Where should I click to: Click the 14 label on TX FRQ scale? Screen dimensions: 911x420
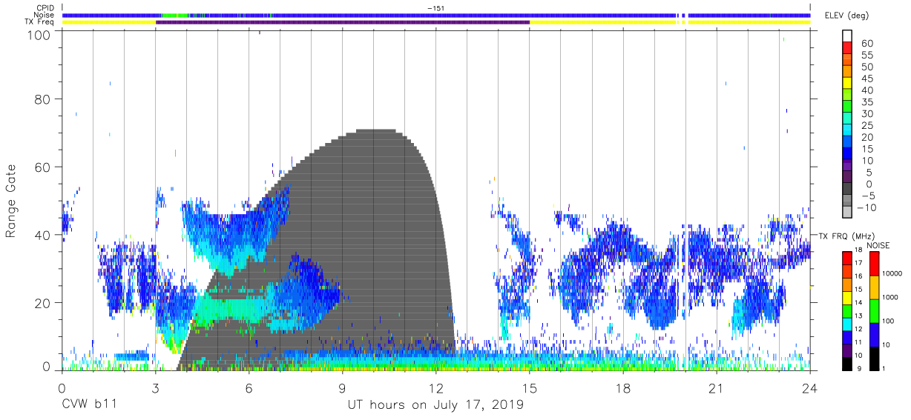858,302
